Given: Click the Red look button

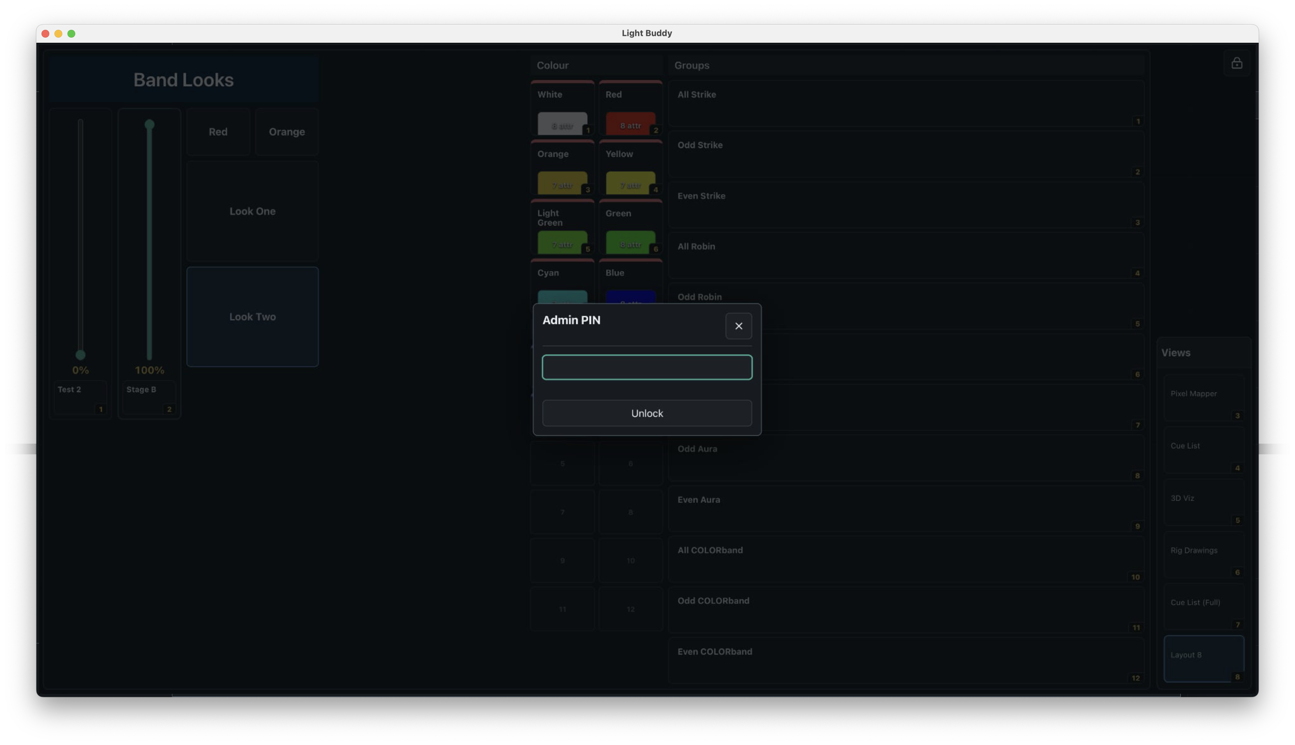Looking at the screenshot, I should point(218,132).
